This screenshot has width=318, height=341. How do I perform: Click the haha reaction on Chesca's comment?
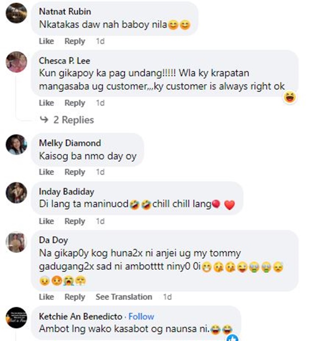[290, 97]
